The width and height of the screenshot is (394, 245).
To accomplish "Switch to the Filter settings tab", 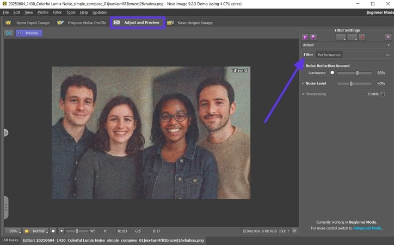I will pos(308,54).
